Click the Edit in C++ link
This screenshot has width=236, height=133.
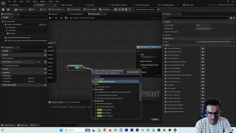[x=43, y=24]
